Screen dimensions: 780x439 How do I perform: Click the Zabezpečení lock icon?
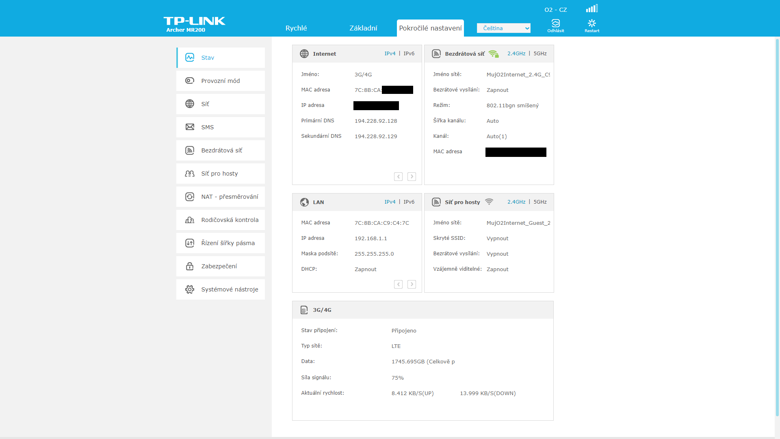(x=190, y=266)
